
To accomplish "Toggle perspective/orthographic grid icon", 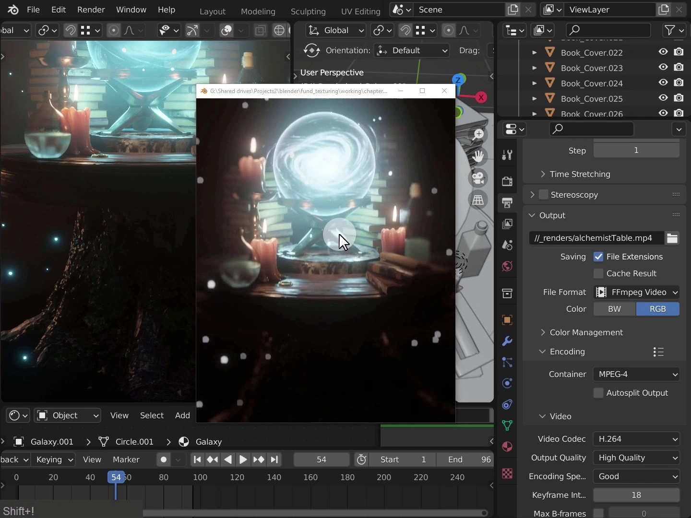I will coord(478,200).
